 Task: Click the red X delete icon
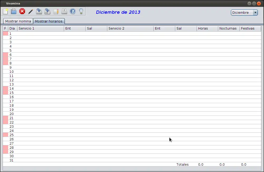click(22, 11)
